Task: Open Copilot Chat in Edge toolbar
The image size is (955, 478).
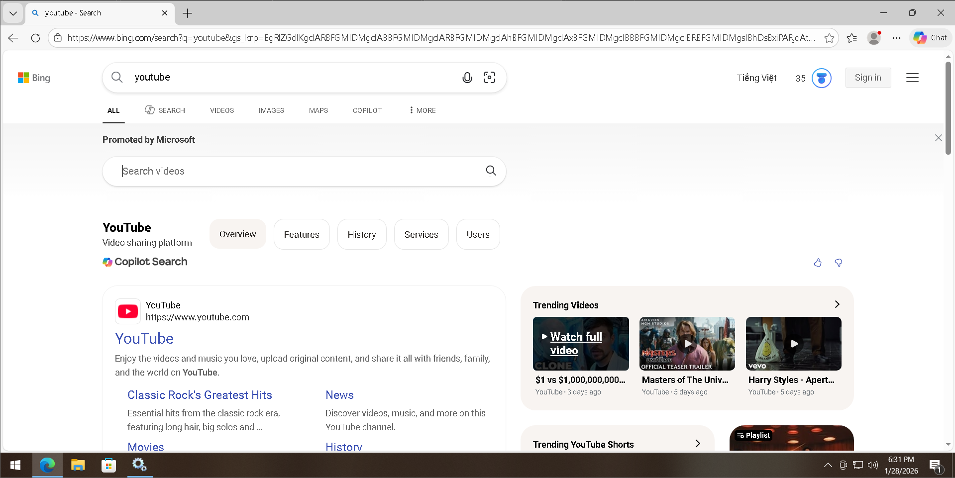Action: 931,38
